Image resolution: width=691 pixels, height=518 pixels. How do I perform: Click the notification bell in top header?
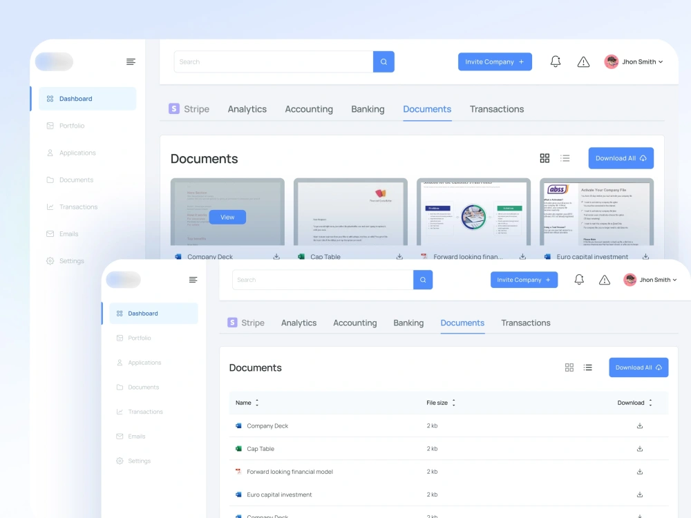click(556, 61)
